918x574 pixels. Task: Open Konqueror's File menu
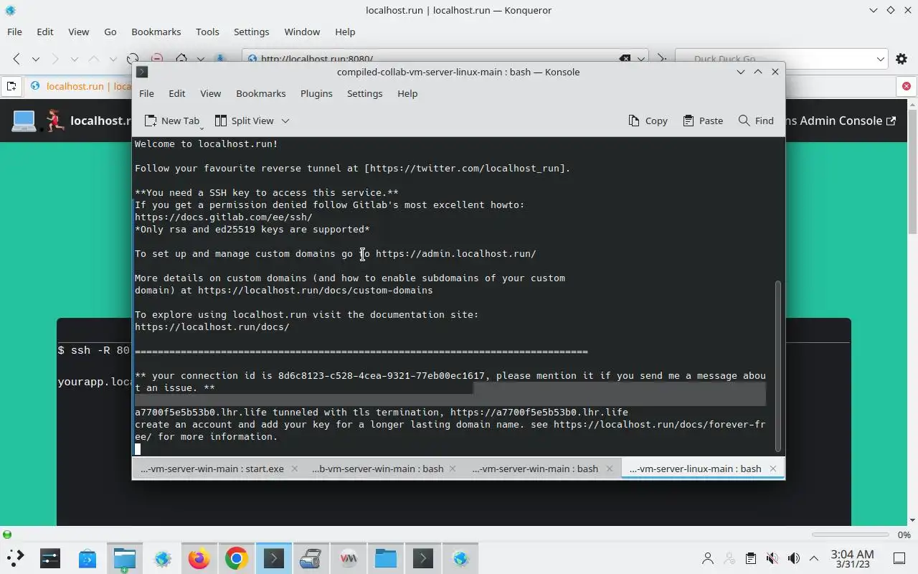14,32
